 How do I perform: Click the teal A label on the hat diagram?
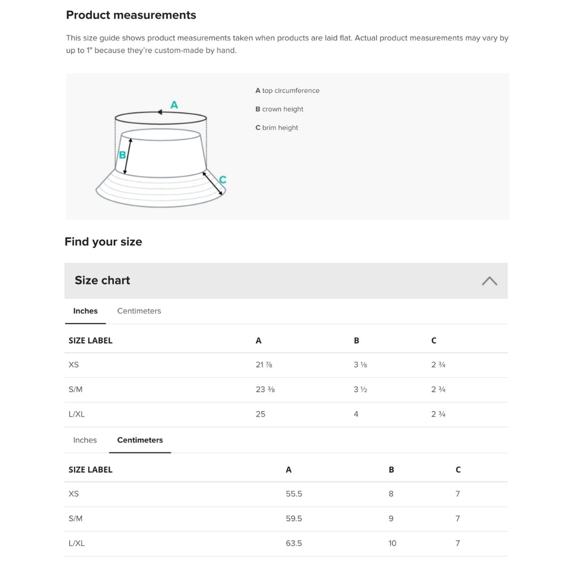pos(174,105)
